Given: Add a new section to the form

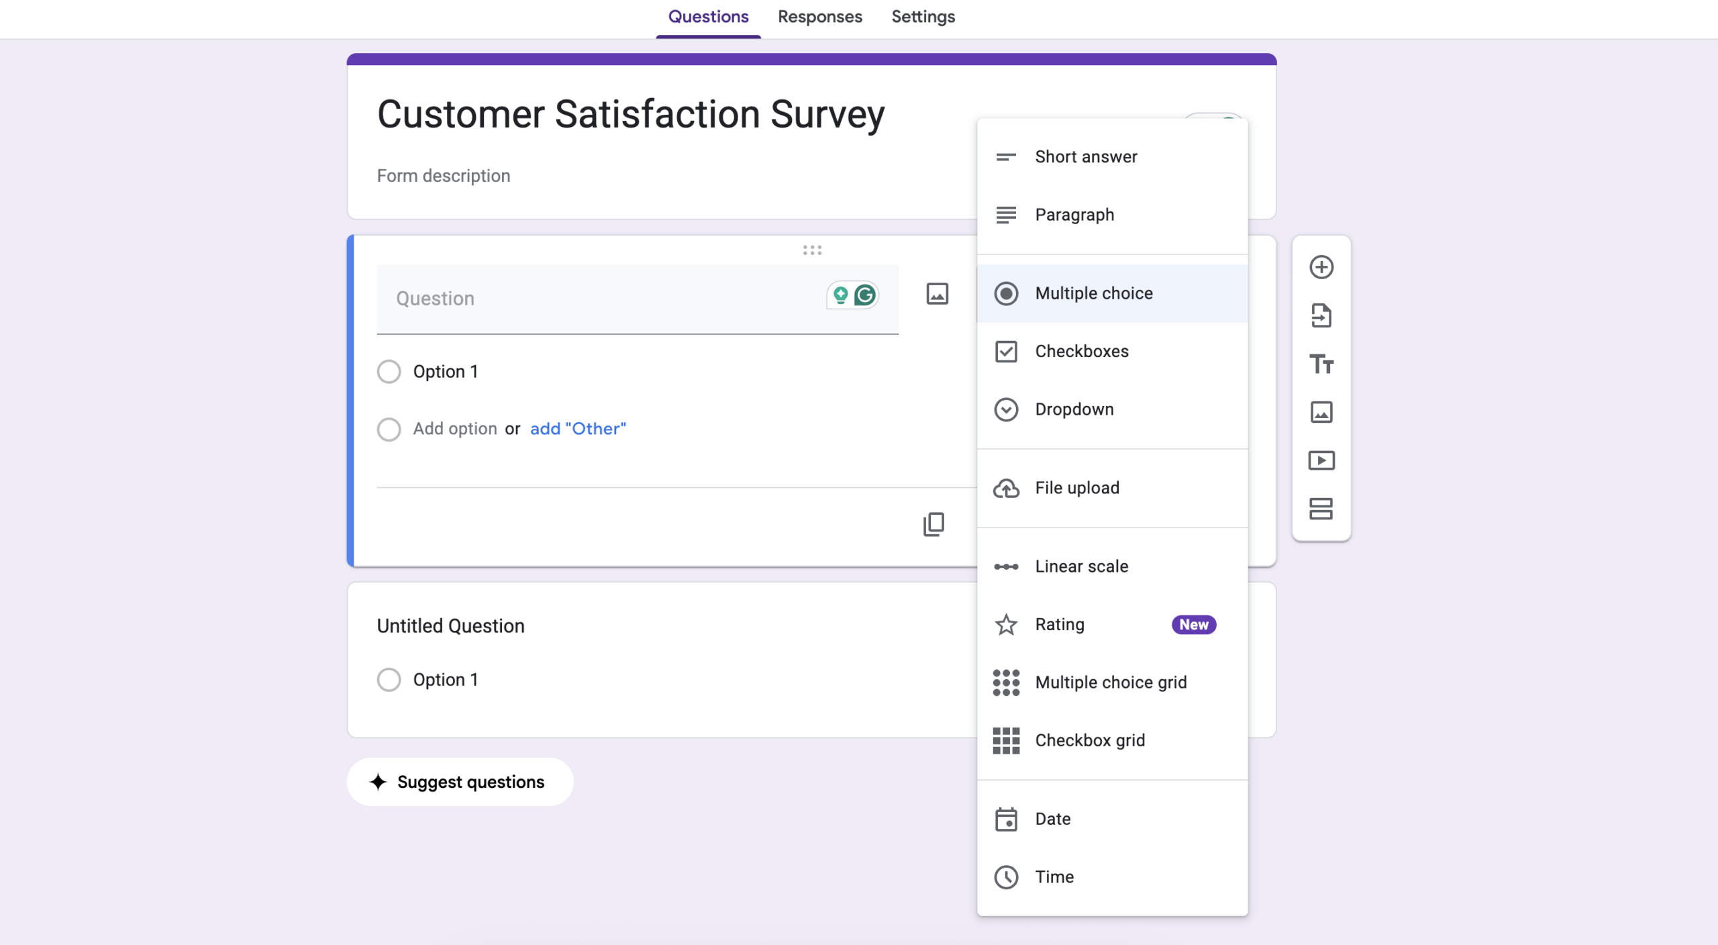Looking at the screenshot, I should coord(1321,509).
